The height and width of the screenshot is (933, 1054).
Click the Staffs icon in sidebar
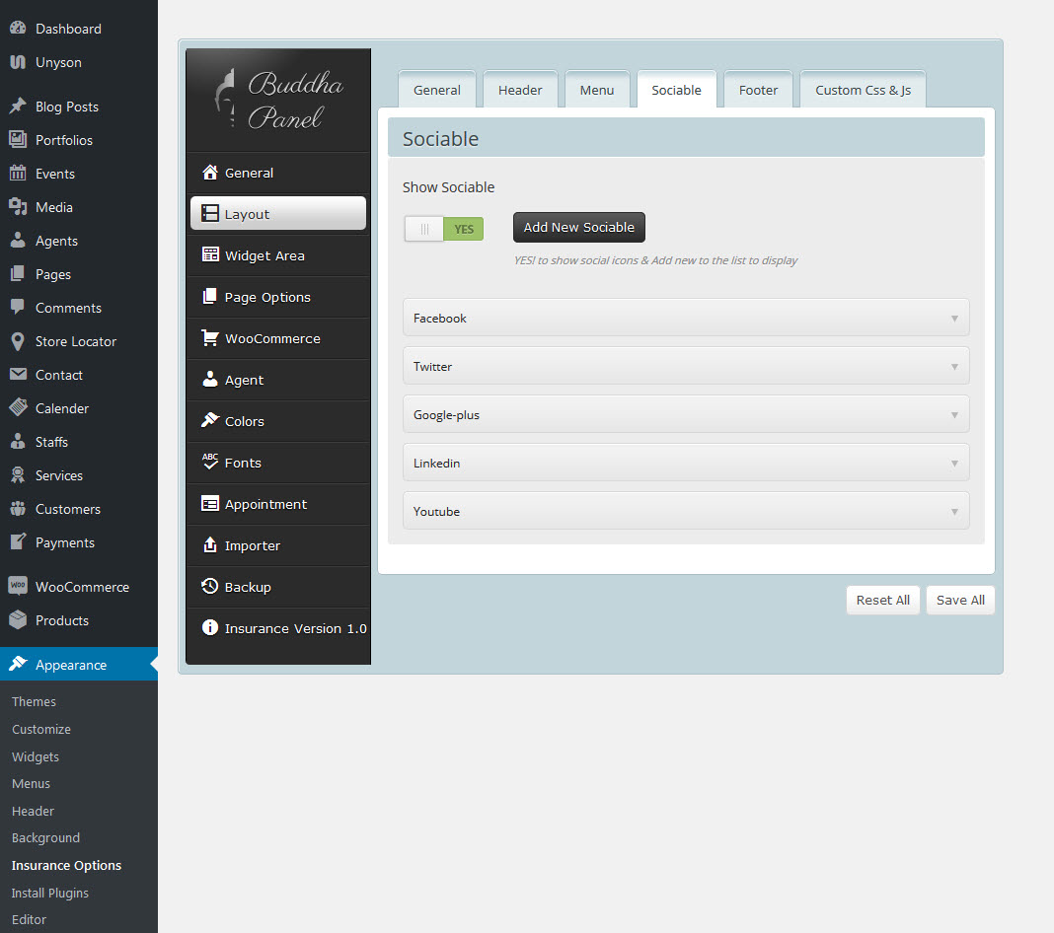tap(18, 441)
